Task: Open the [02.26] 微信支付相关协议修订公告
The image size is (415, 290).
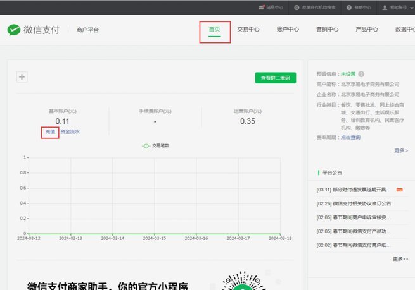Action: coord(354,203)
